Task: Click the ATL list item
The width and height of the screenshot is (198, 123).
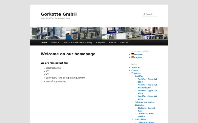Action: click(x=48, y=71)
